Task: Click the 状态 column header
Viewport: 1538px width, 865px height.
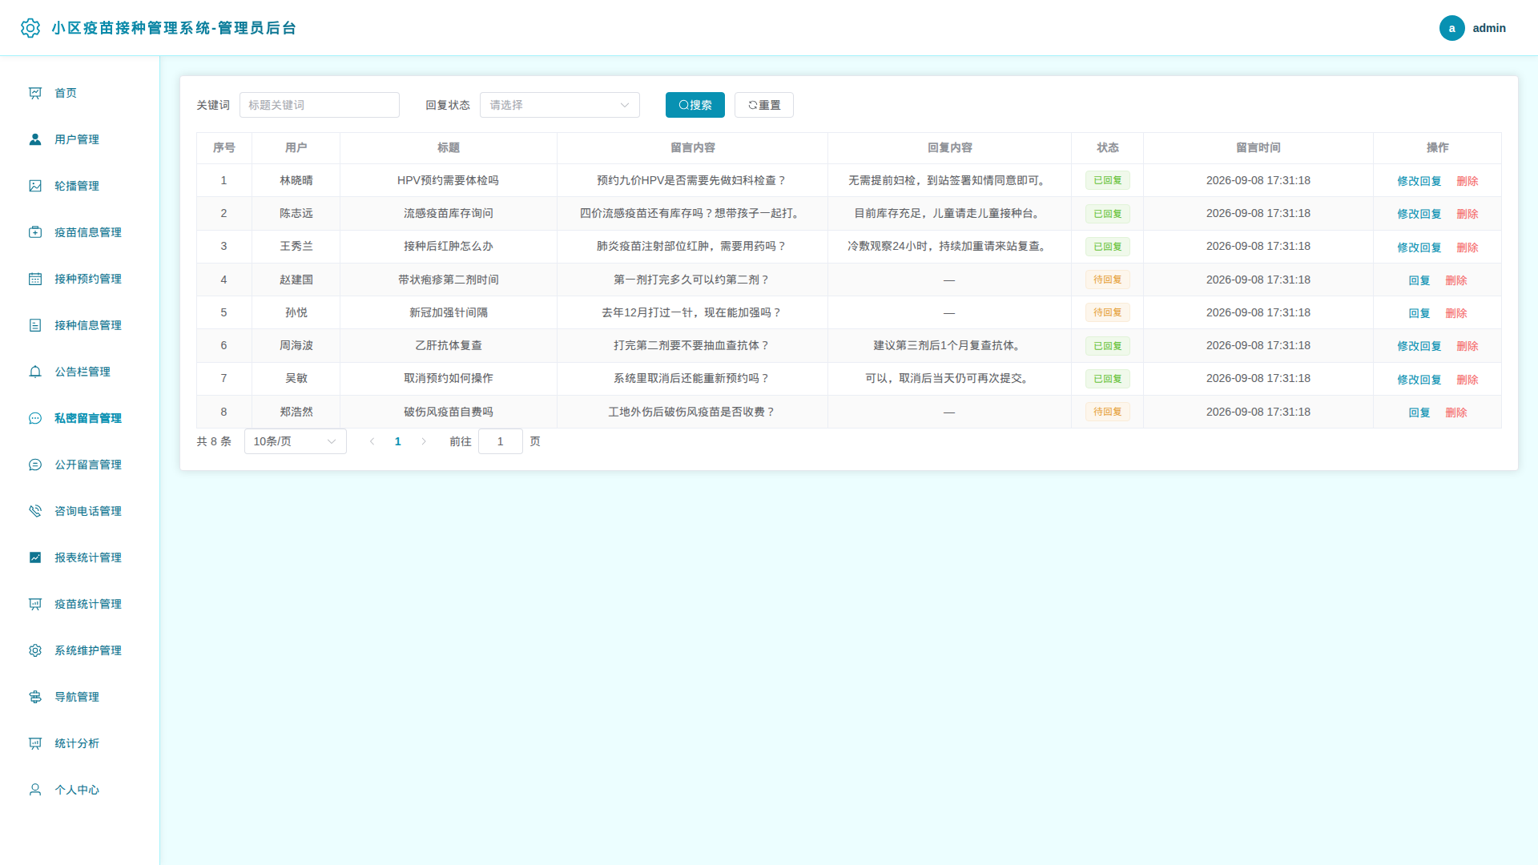Action: pos(1108,147)
